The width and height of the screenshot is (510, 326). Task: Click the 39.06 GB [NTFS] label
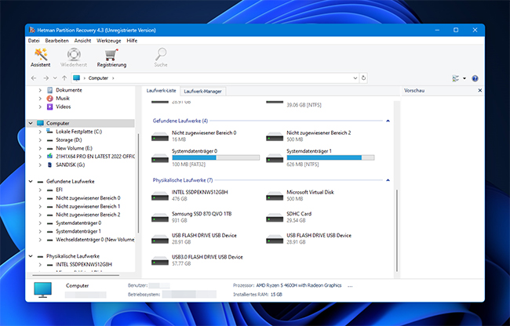click(x=304, y=105)
